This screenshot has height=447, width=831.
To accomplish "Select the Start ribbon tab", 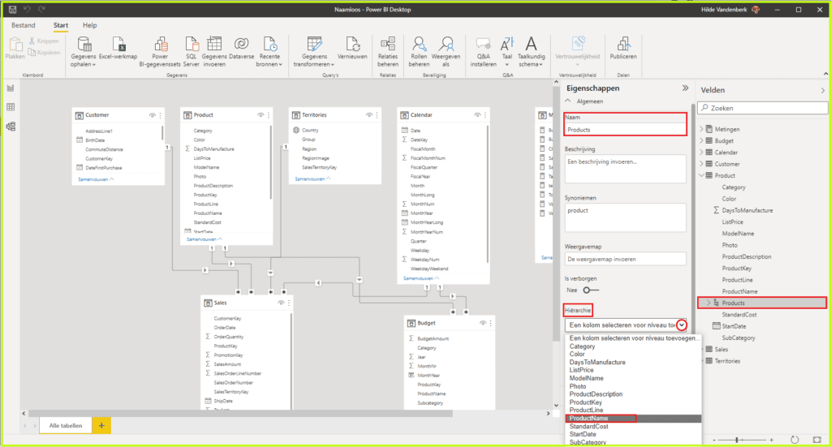I will point(60,25).
